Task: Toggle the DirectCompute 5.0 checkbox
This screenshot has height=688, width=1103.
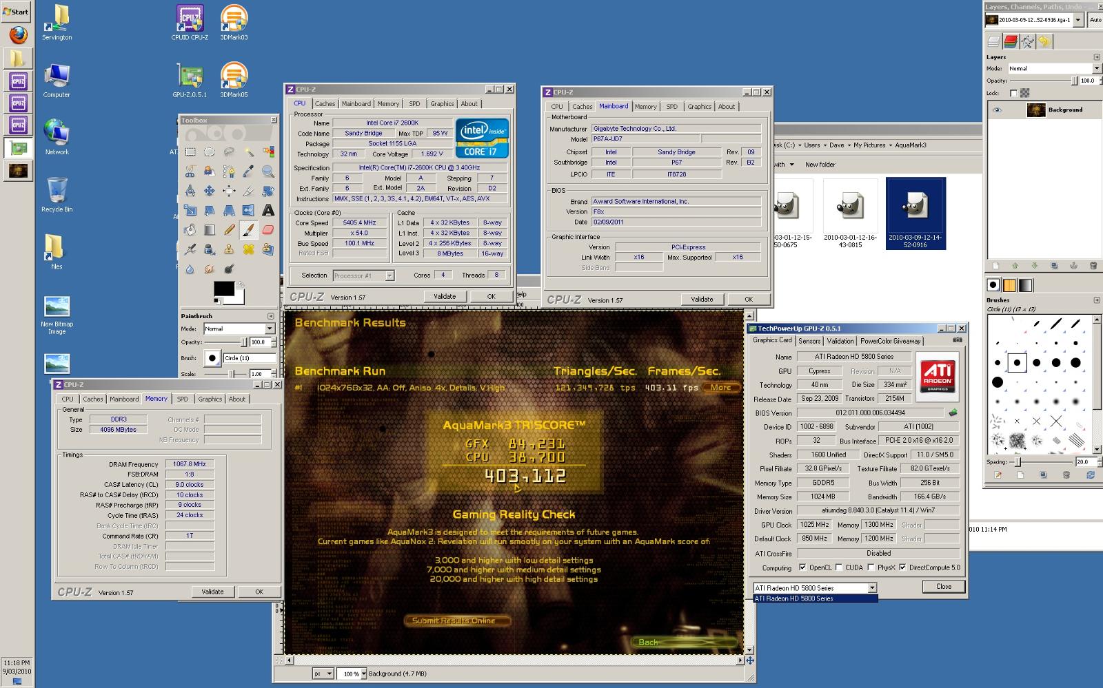Action: (x=902, y=567)
